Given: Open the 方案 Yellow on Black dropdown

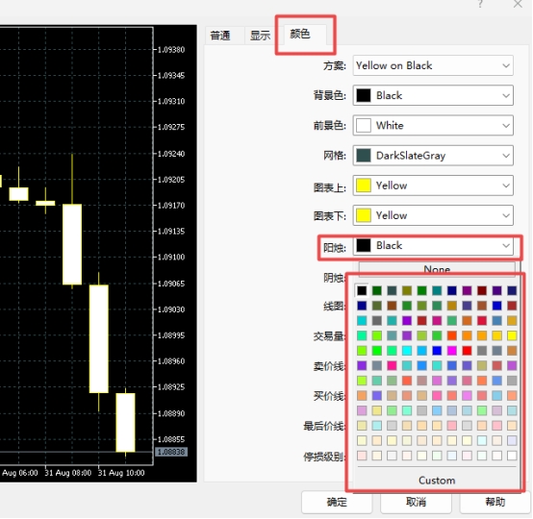Looking at the screenshot, I should click(433, 65).
